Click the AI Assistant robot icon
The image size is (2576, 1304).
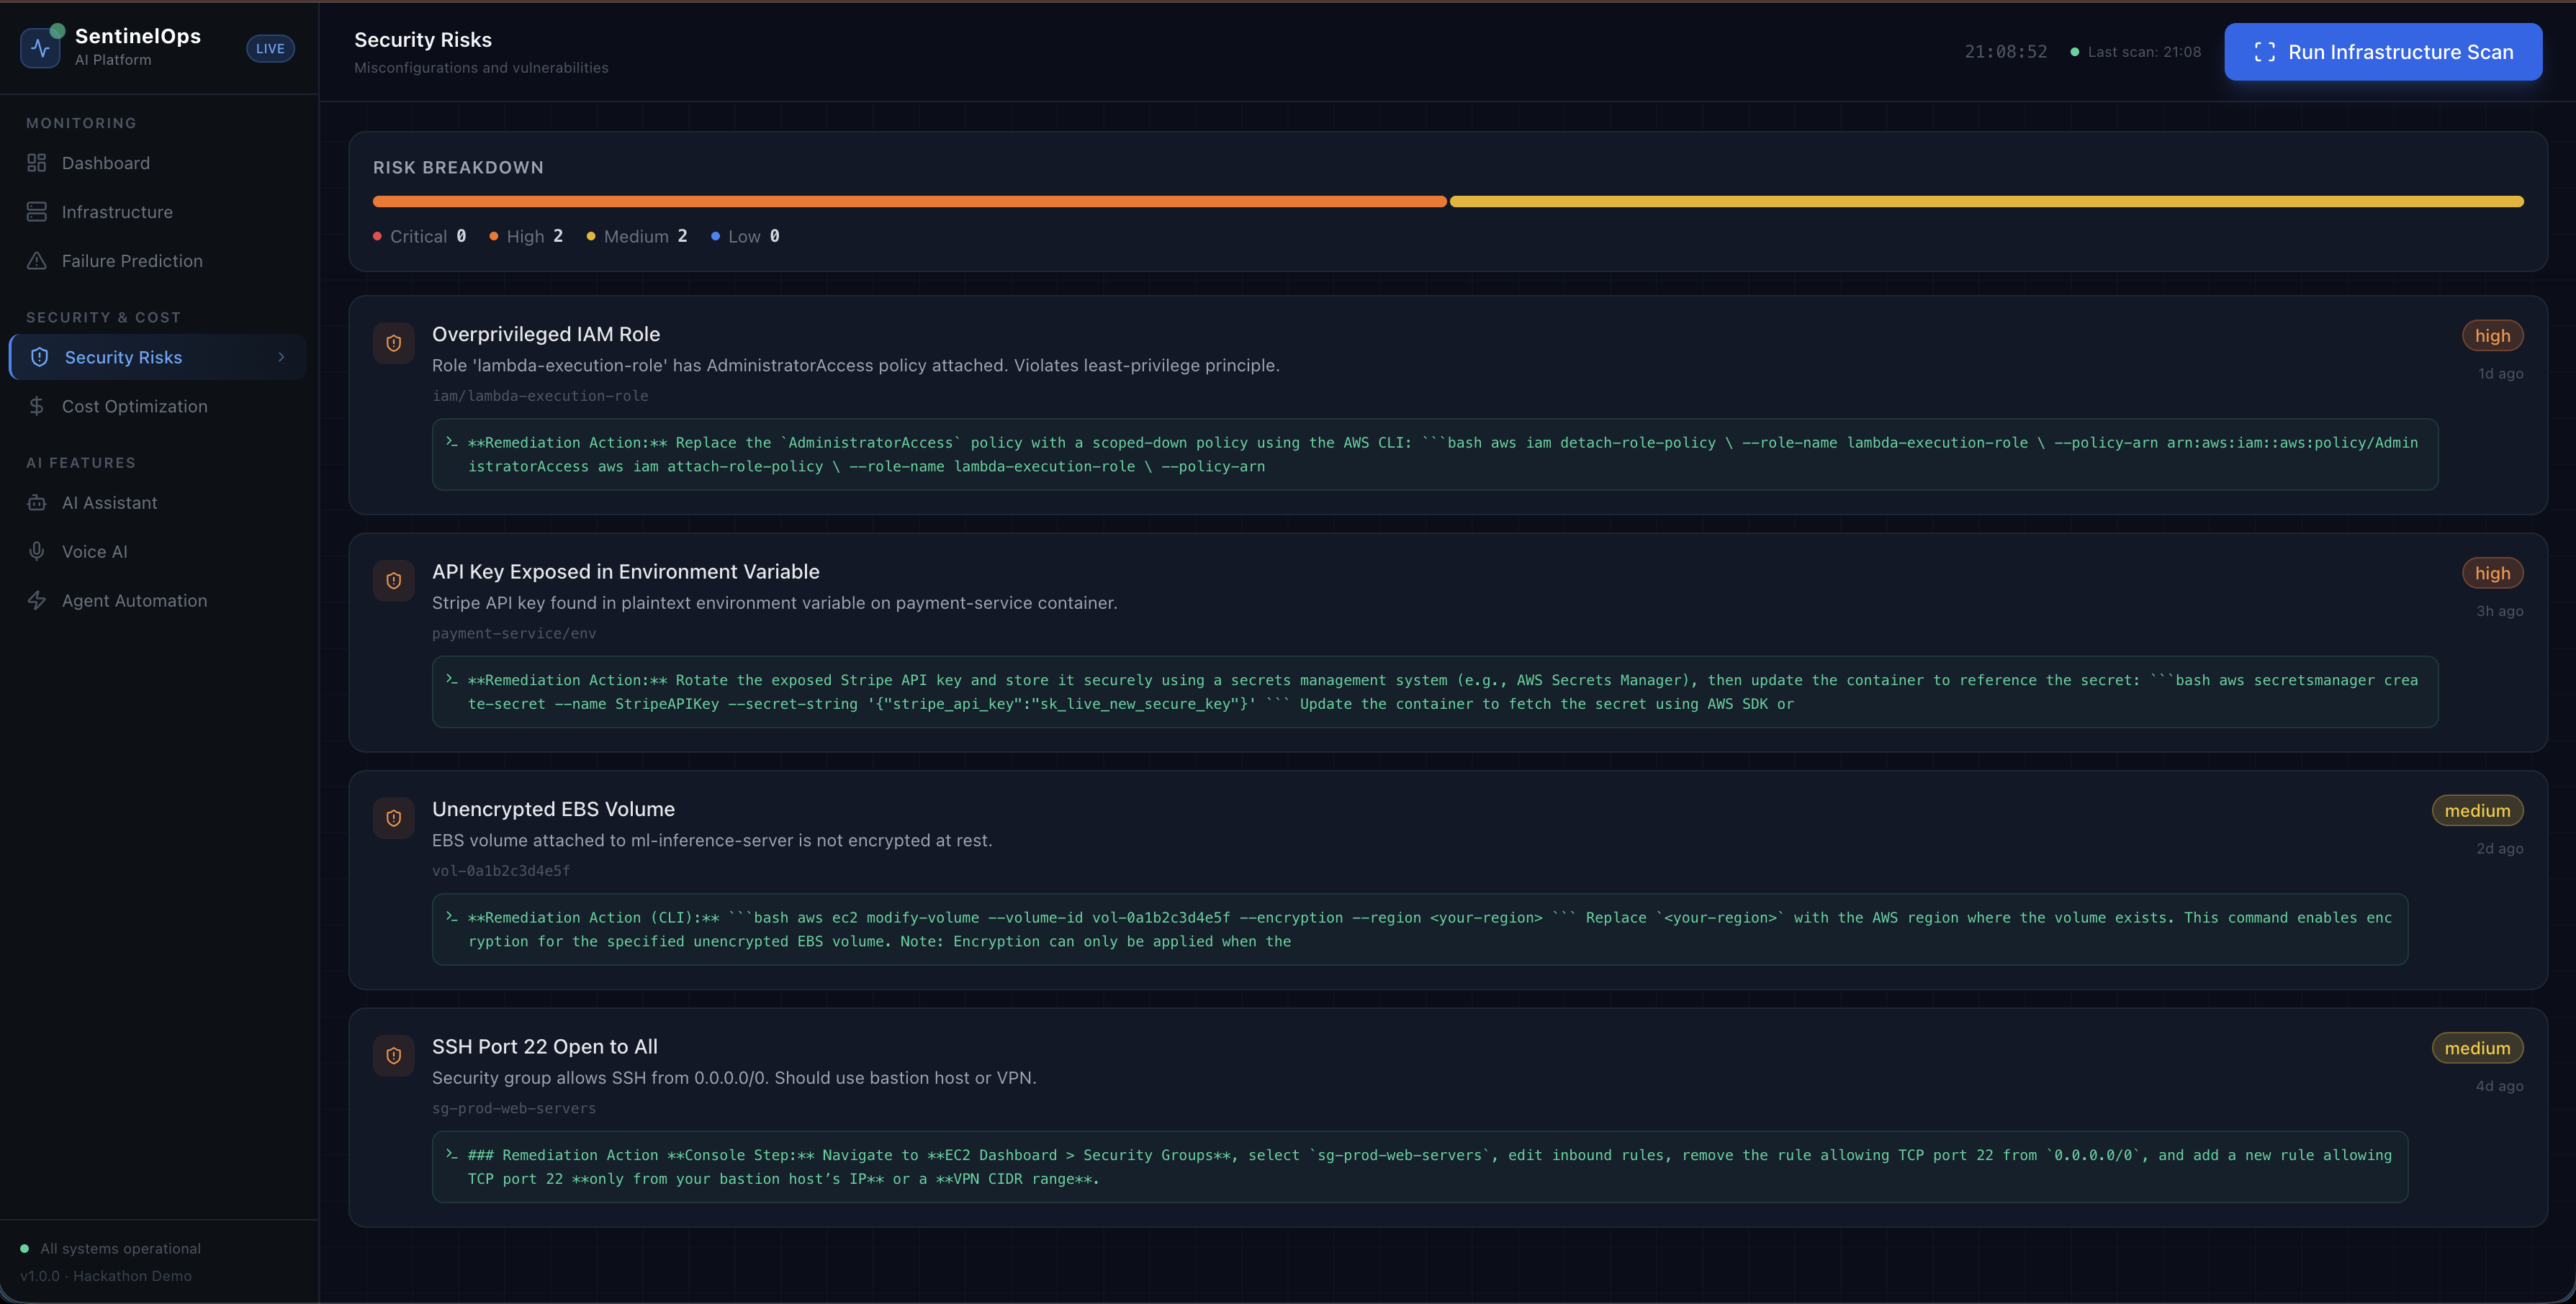(37, 502)
